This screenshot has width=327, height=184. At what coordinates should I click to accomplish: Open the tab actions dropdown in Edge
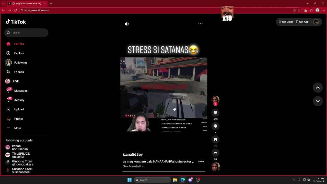pos(3,4)
